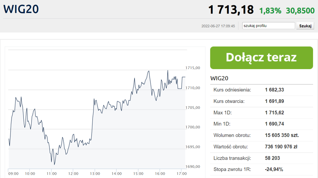Click the 16:00 time axis label
Viewport: 318px width, 178px height.
[x=160, y=174]
